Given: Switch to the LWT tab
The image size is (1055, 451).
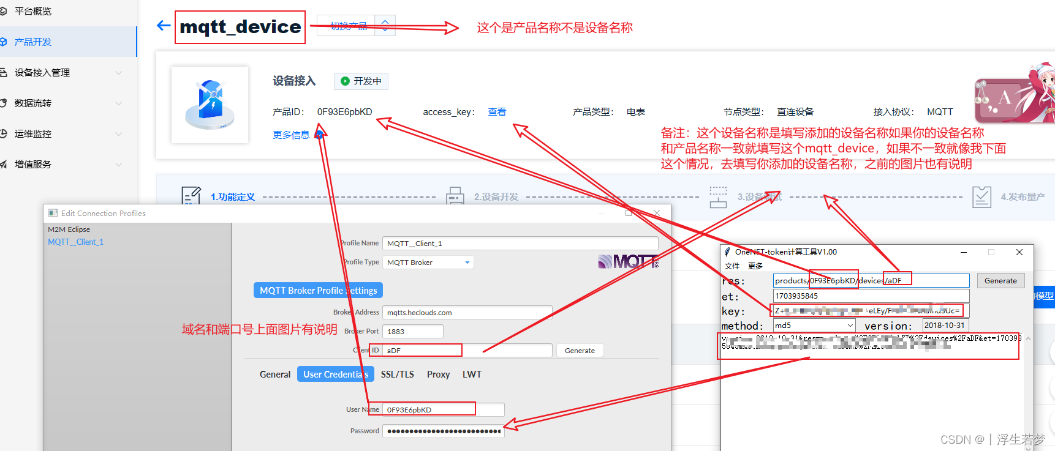Looking at the screenshot, I should (x=472, y=374).
